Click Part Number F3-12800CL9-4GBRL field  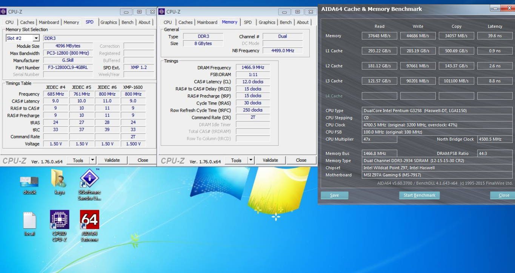[68, 67]
